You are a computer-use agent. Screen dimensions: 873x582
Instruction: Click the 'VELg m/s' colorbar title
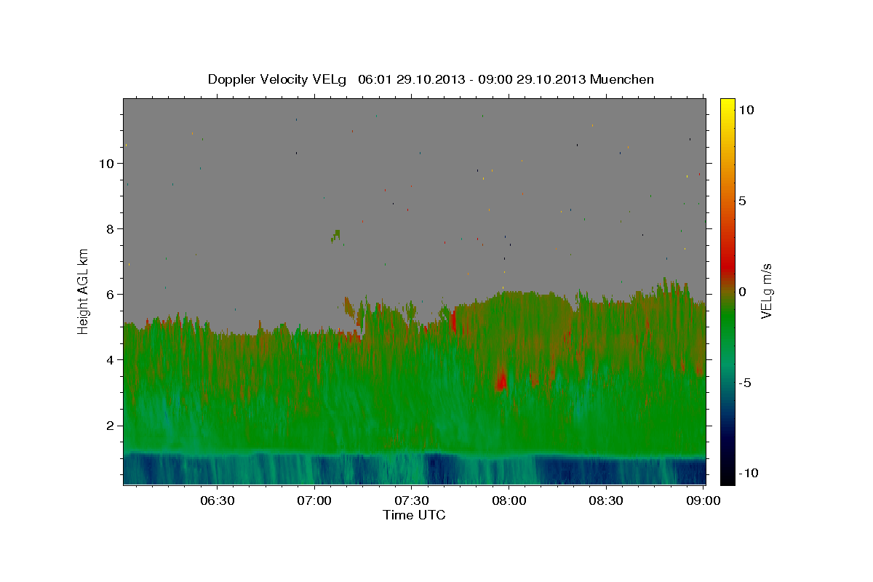(766, 292)
